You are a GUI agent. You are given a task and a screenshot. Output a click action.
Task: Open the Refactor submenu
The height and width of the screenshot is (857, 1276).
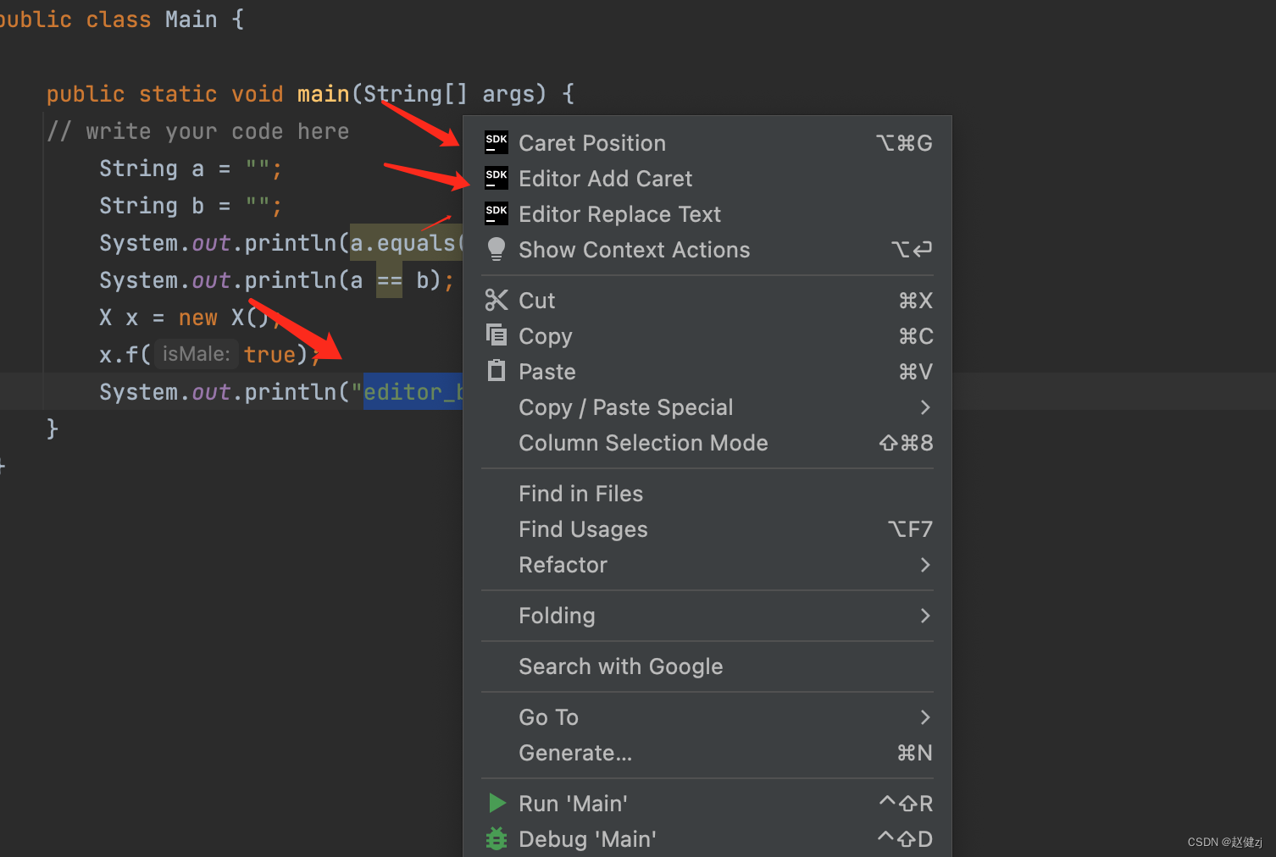click(707, 565)
